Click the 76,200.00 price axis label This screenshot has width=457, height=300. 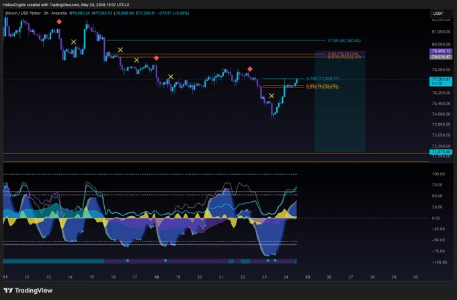click(x=441, y=93)
